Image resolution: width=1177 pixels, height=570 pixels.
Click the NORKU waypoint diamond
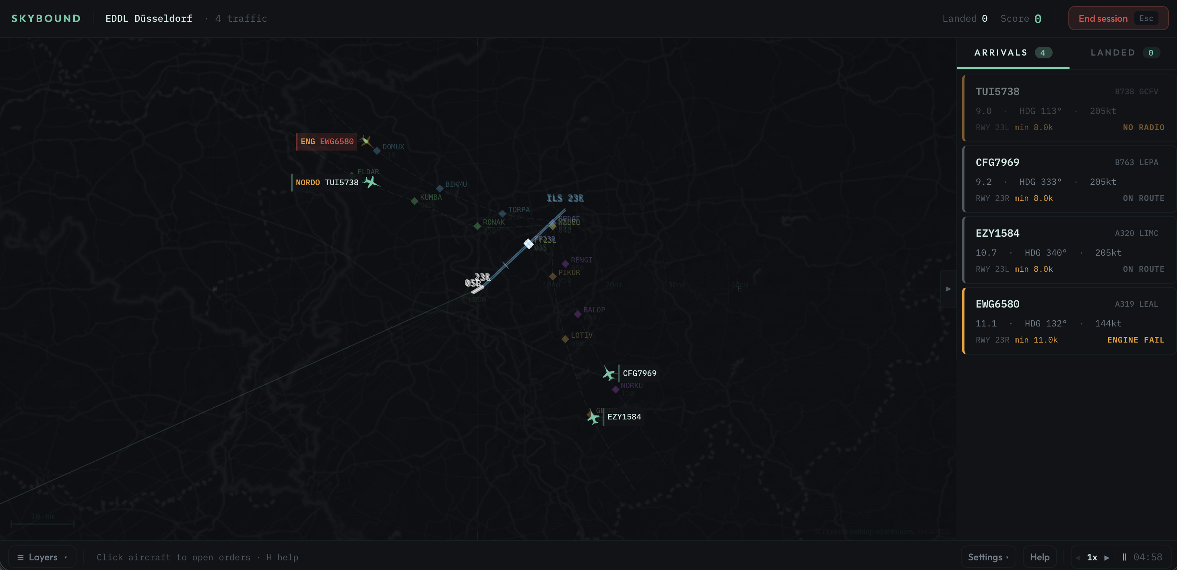point(615,389)
